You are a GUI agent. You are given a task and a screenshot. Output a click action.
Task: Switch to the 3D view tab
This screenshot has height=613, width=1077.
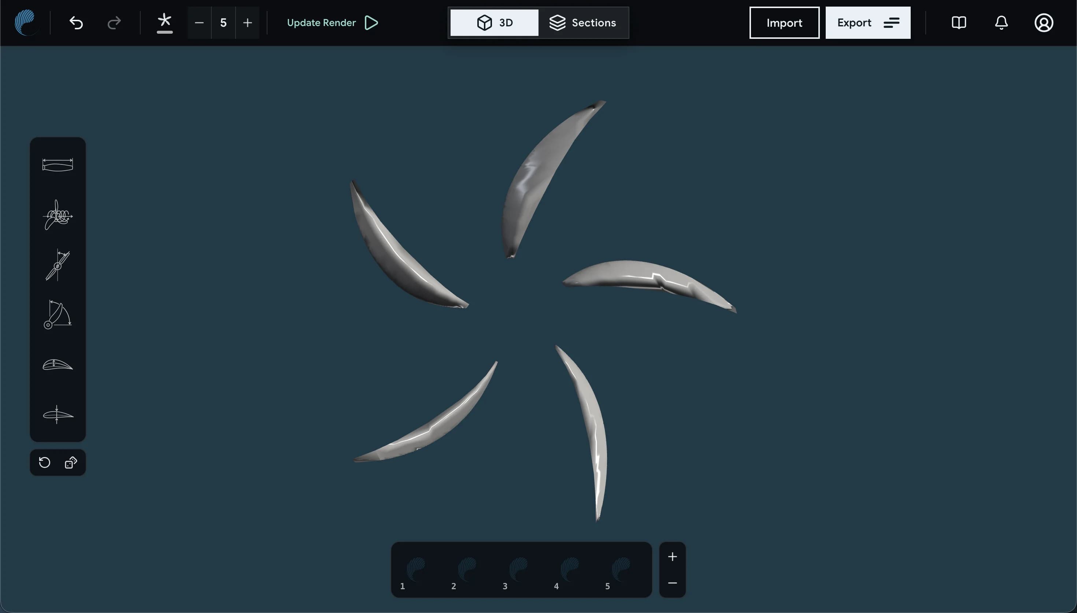click(494, 23)
